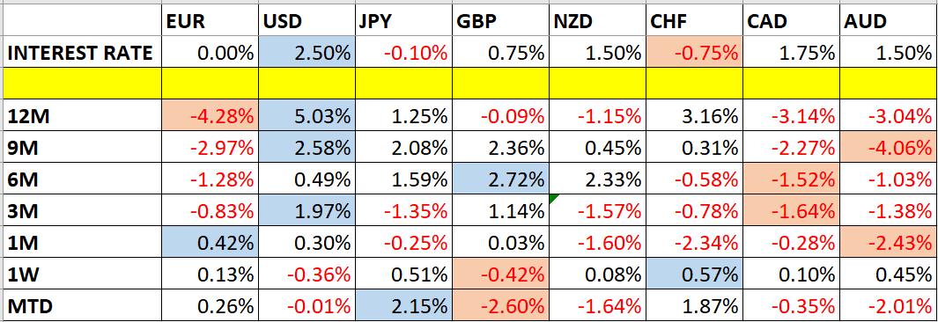Click the 6M CAD cell -1.52%
The image size is (938, 322).
791,179
